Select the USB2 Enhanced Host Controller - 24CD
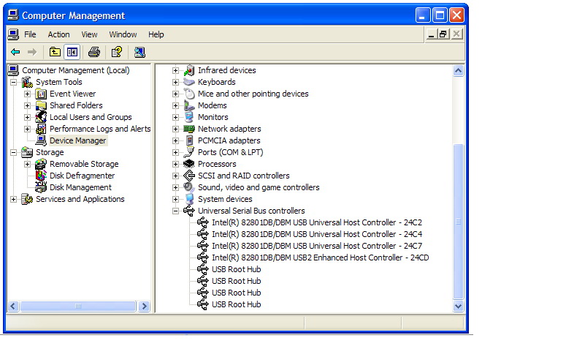Screen dimensions: 585x357 click(x=320, y=258)
